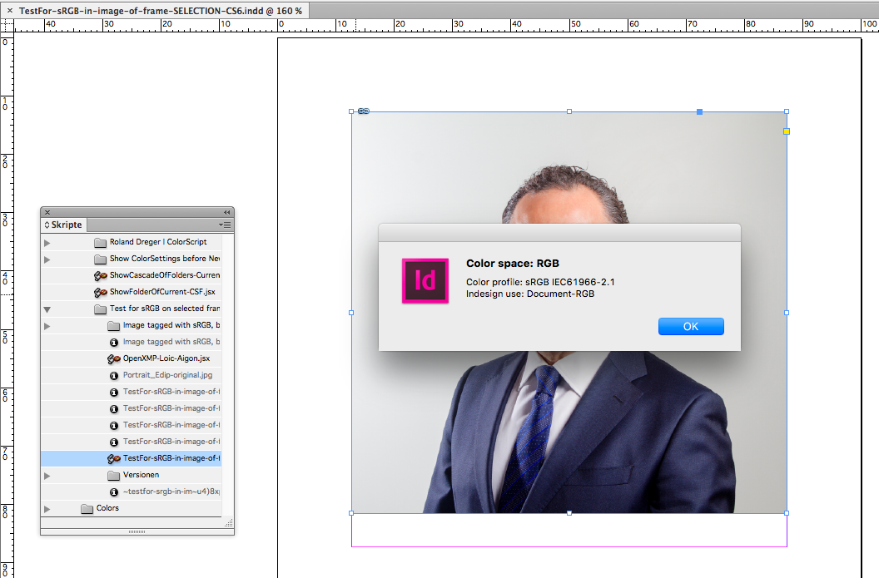Viewport: 879px width, 578px height.
Task: Click left-middle handle of image frame
Action: pos(351,313)
